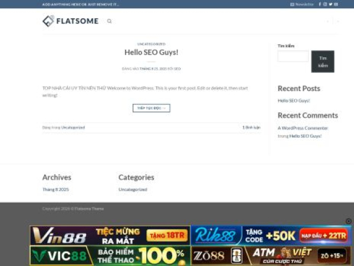
Task: Click the Flatsome logo
Action: (70, 21)
